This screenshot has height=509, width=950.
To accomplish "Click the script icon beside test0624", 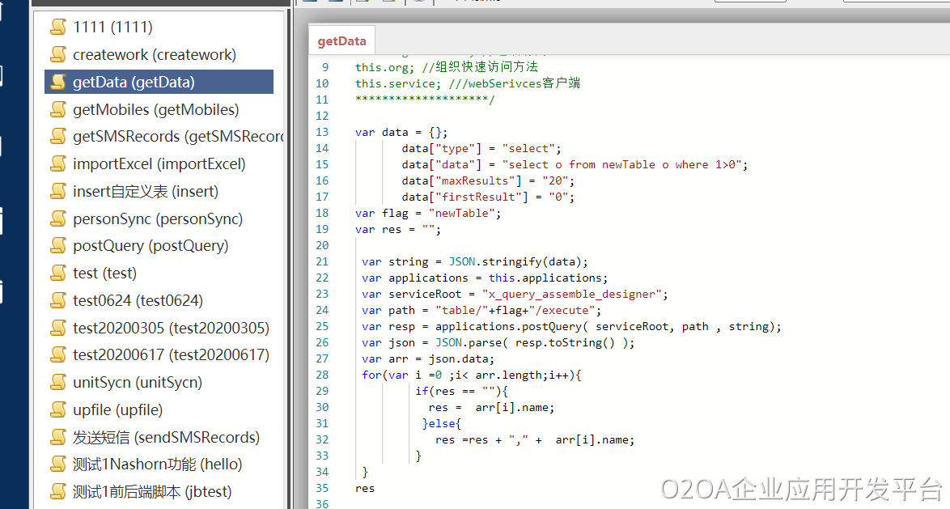I will [57, 301].
